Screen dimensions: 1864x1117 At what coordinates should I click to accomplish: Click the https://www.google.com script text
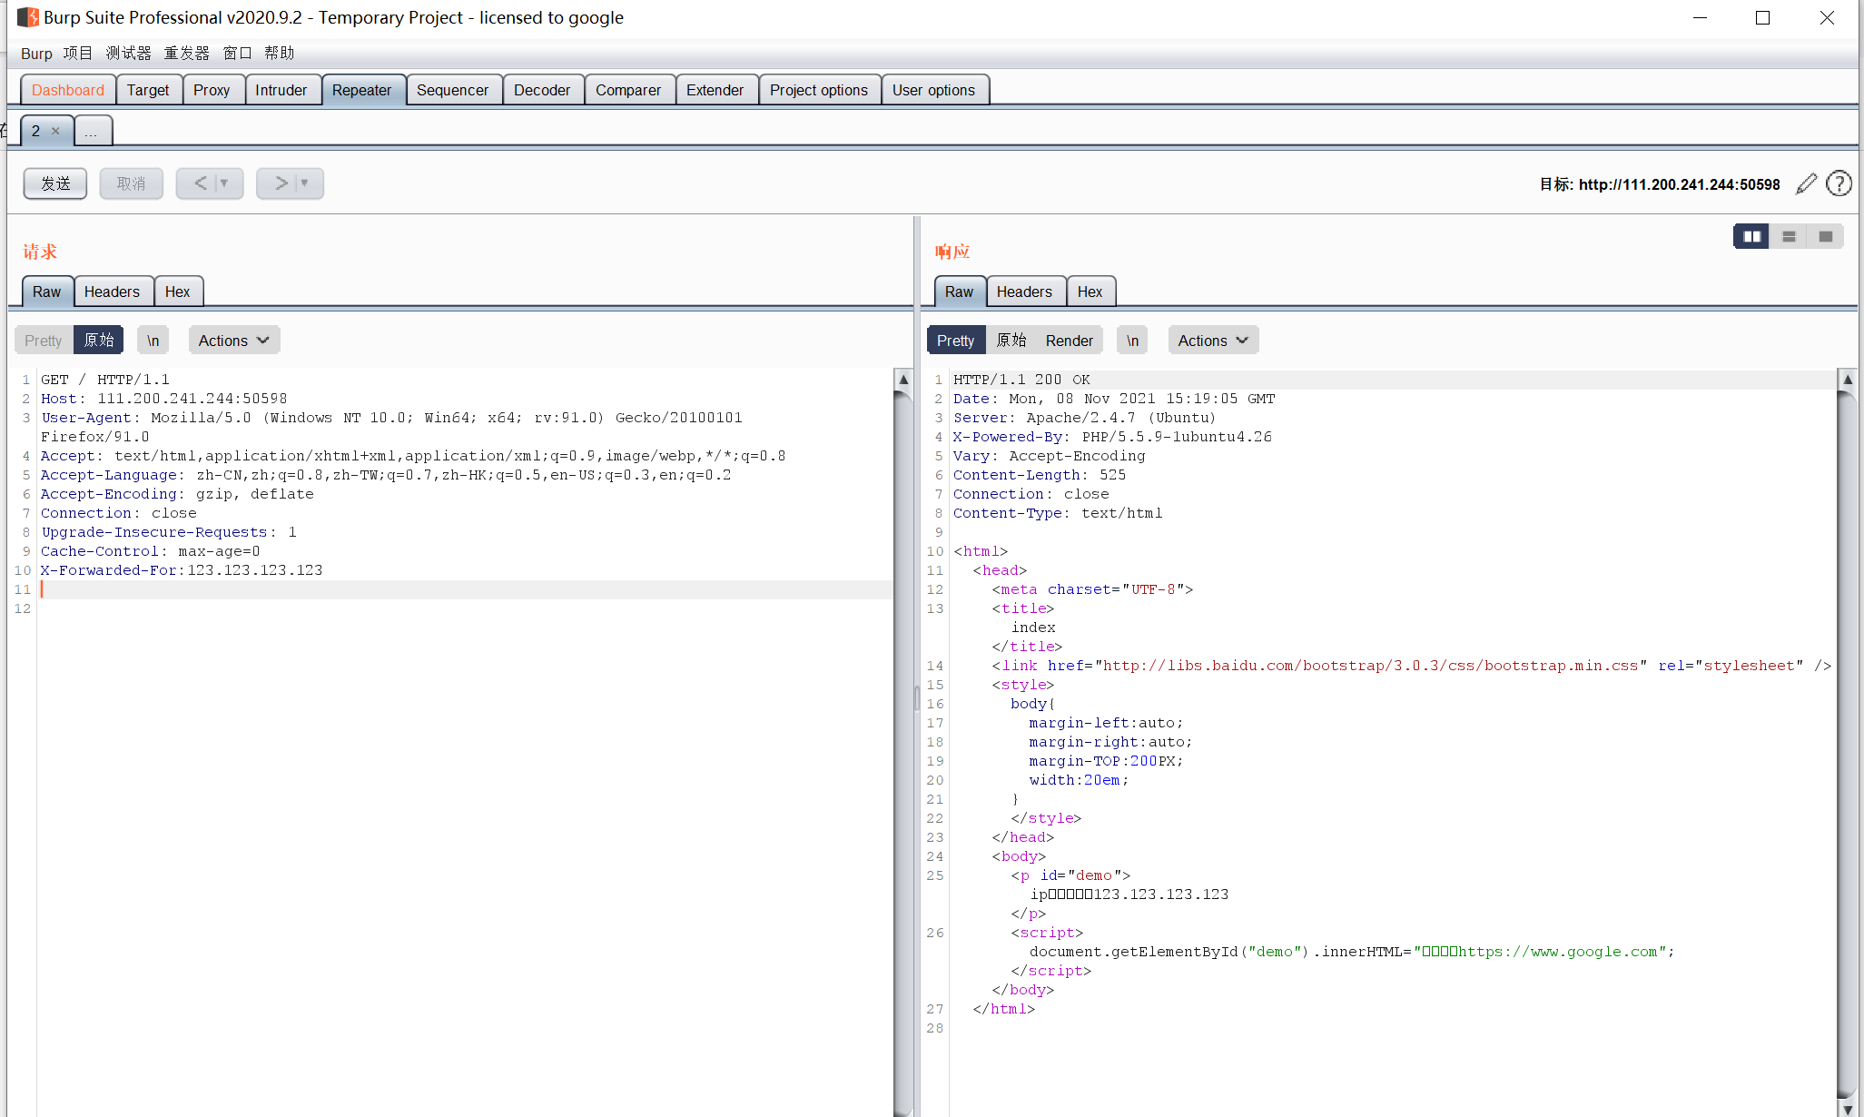pyautogui.click(x=1558, y=952)
